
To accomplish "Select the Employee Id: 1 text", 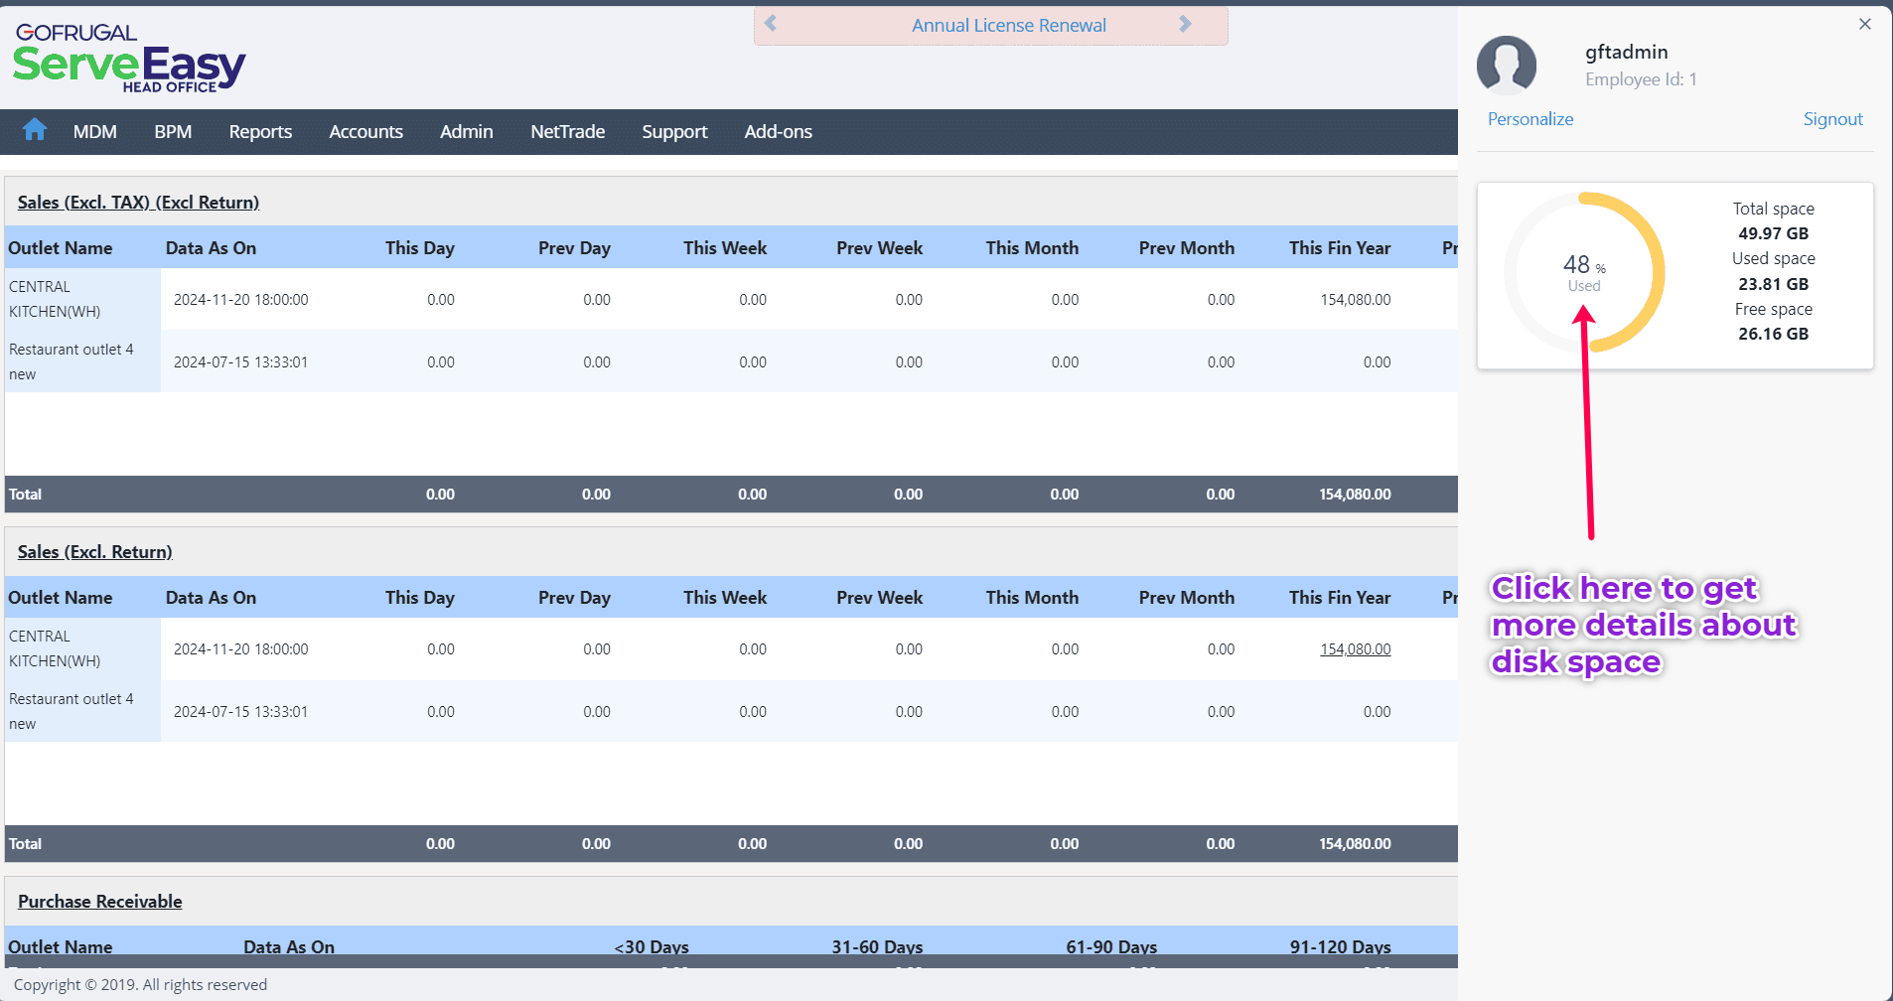I will click(1641, 79).
